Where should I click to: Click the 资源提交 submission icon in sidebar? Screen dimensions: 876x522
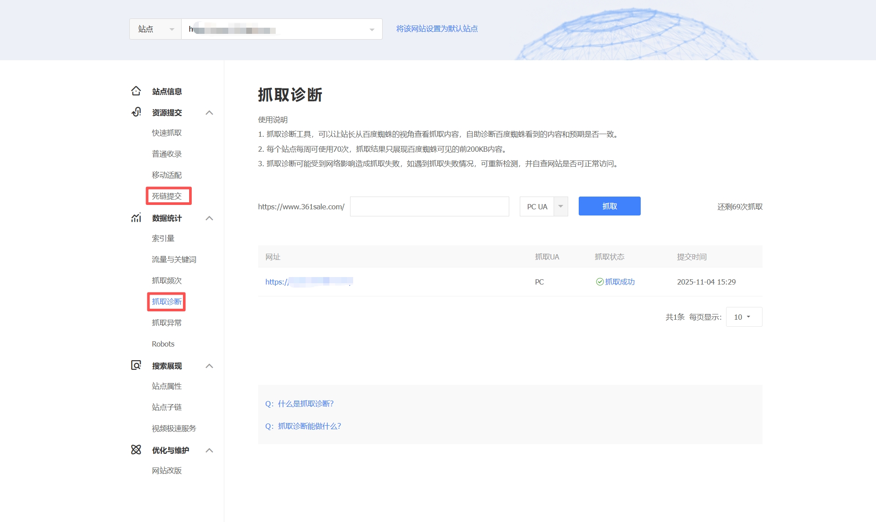tap(136, 112)
